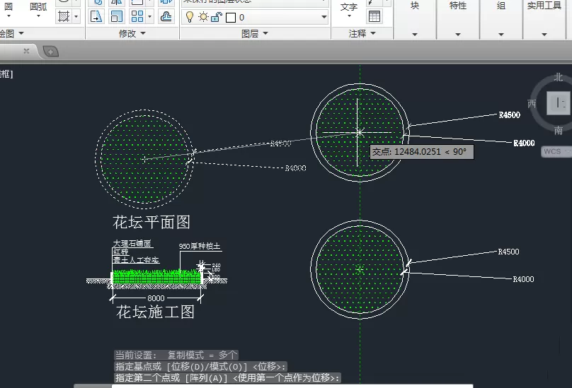Open the 圆弧 arc tool menu

point(38,10)
